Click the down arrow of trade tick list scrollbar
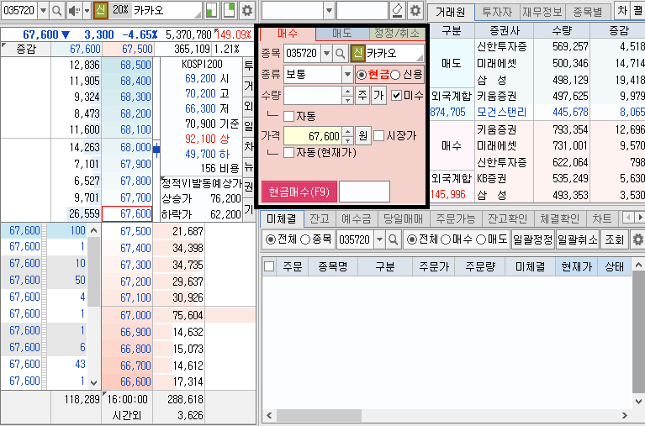Screen dimensions: 645x426 pyautogui.click(x=94, y=383)
